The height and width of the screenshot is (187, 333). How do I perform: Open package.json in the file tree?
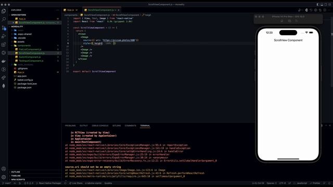pos(35,88)
